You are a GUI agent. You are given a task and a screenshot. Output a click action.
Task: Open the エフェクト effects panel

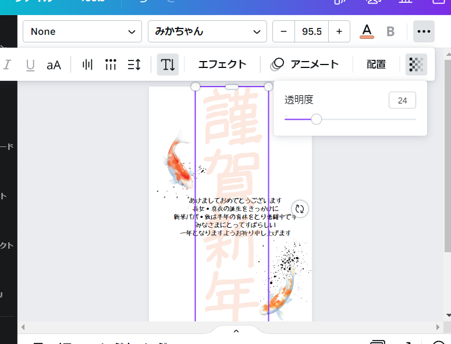[222, 64]
